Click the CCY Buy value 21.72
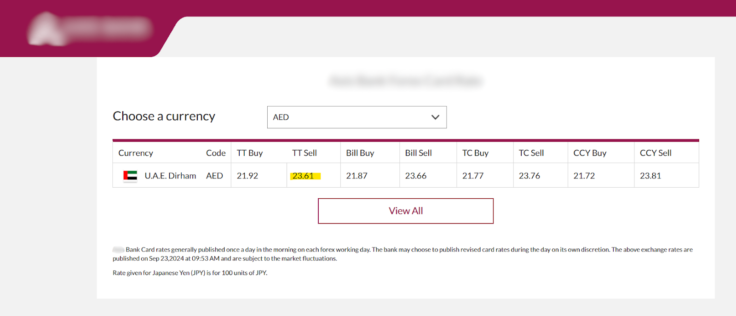The height and width of the screenshot is (316, 736). click(x=584, y=176)
